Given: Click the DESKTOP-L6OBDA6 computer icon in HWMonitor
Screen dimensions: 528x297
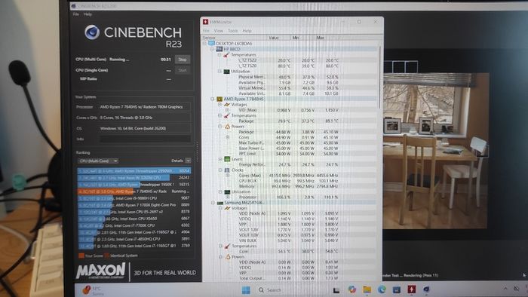Looking at the screenshot, I should pos(211,44).
